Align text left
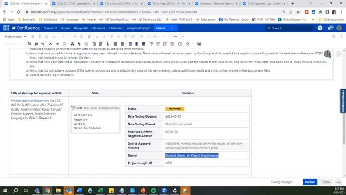 pyautogui.click(x=112, y=37)
